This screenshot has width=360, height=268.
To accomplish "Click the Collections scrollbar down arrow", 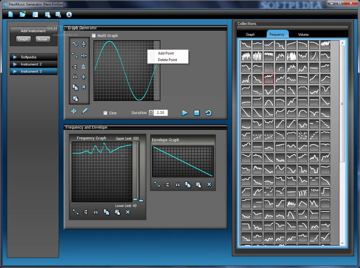I will point(342,243).
